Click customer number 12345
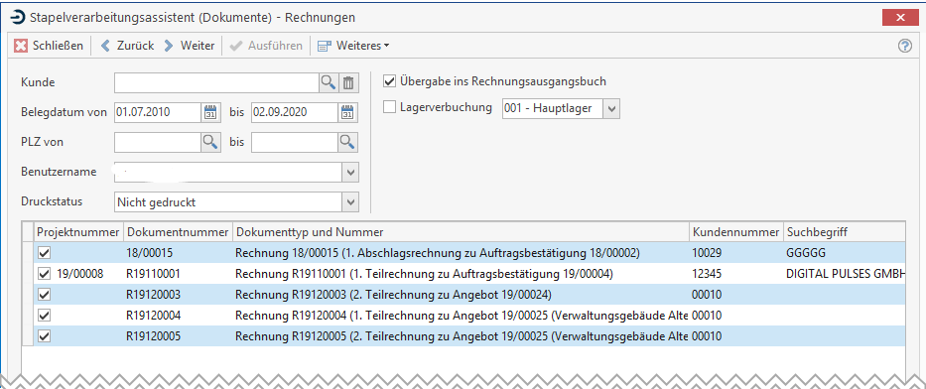 [706, 274]
